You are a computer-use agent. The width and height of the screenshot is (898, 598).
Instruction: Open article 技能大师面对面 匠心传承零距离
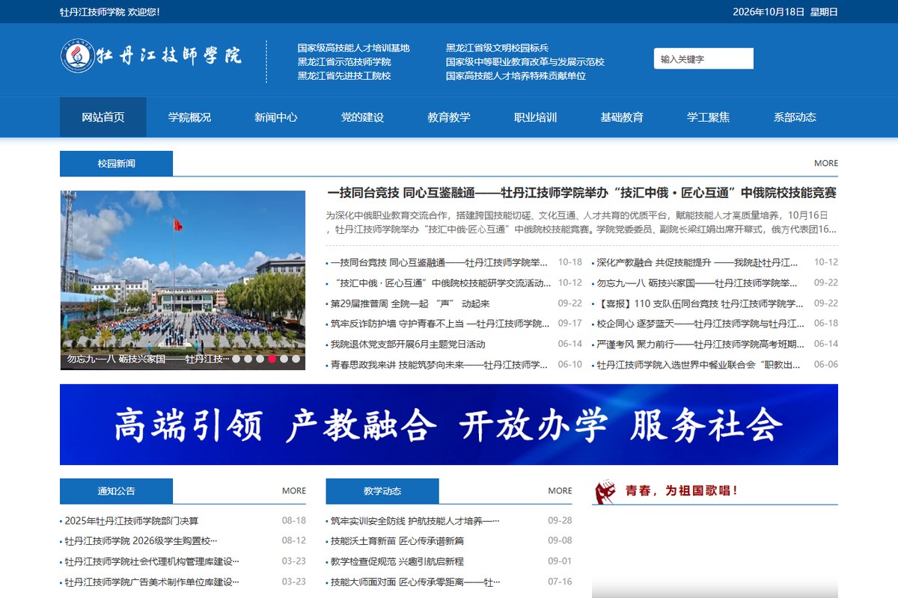pos(415,582)
